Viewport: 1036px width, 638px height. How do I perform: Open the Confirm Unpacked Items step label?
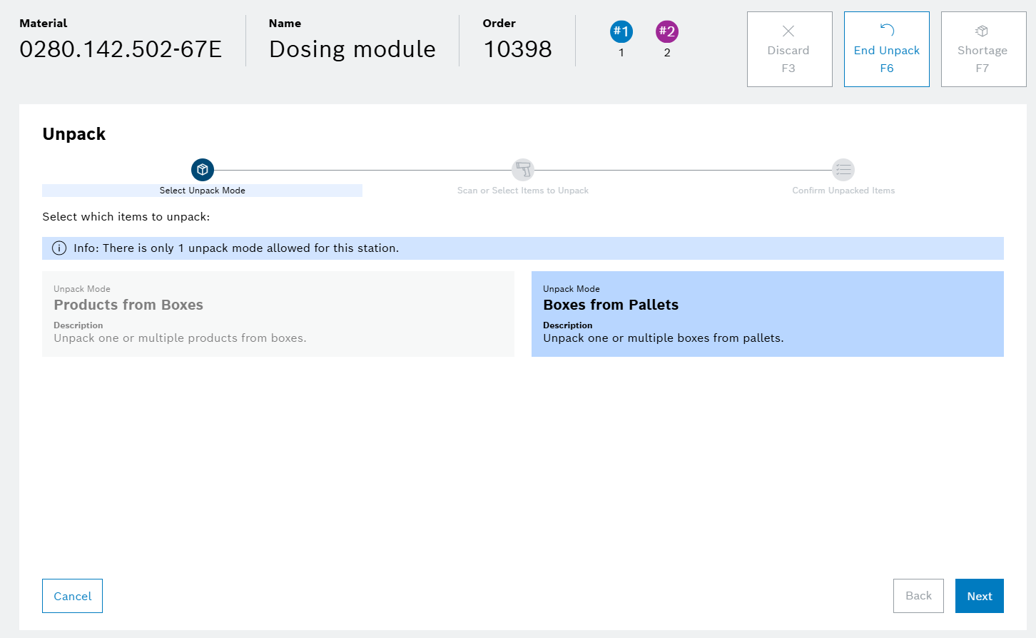coord(843,191)
